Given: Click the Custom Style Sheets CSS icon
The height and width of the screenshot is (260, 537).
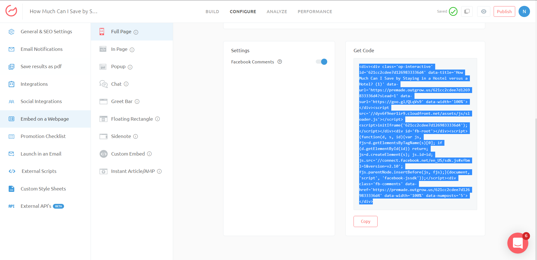Looking at the screenshot, I should point(11,189).
